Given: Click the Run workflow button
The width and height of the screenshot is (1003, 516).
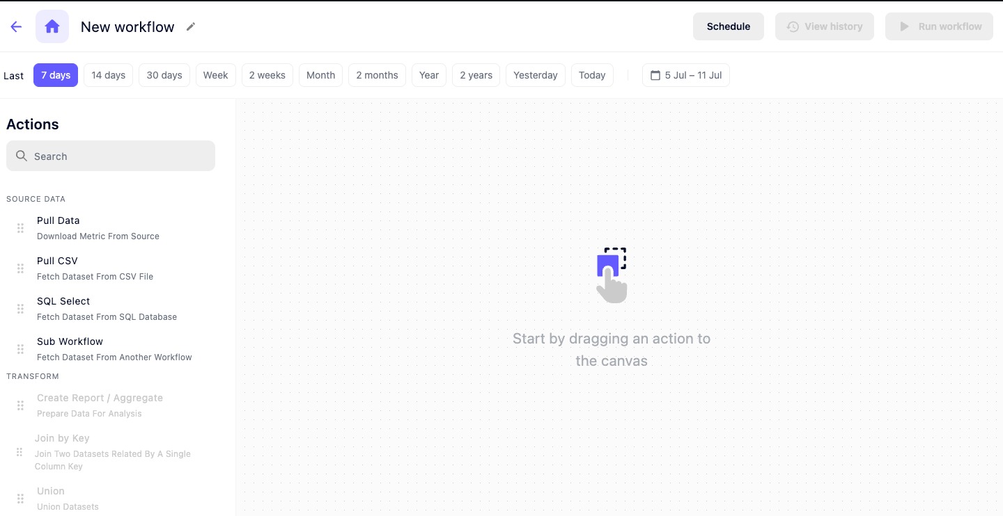Looking at the screenshot, I should pos(939,26).
